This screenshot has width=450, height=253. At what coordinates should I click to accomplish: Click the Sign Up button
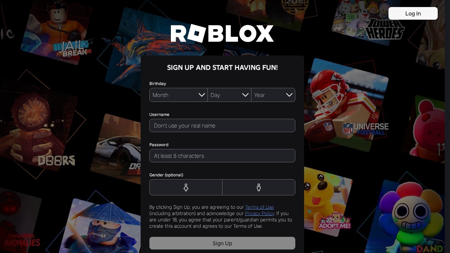[222, 243]
